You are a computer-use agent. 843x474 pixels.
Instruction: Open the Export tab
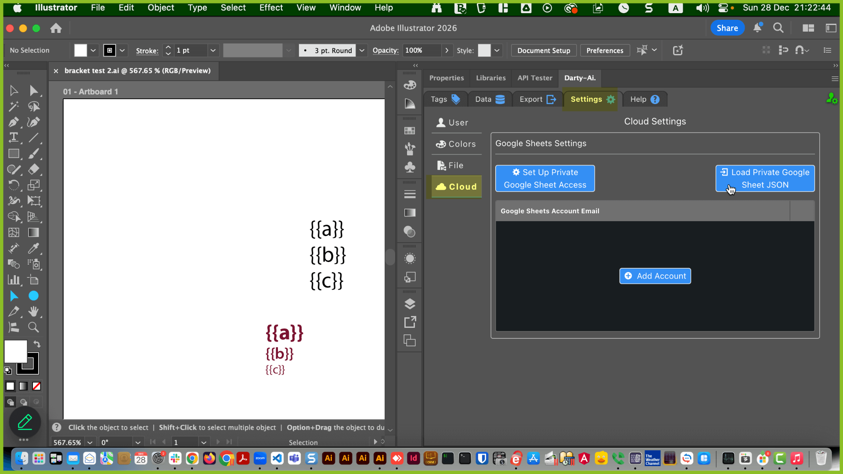coord(537,99)
